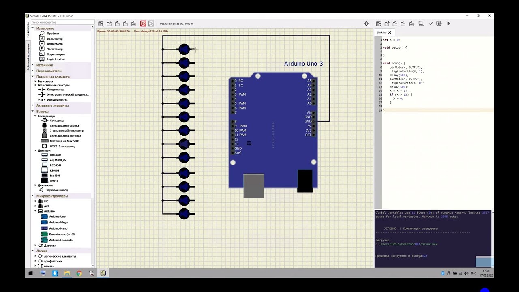519x292 pixels.
Task: Save the circuit from the circuit toolbar
Action: (125, 24)
